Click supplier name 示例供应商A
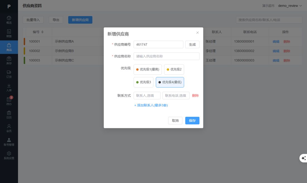307x183 pixels. [64, 42]
